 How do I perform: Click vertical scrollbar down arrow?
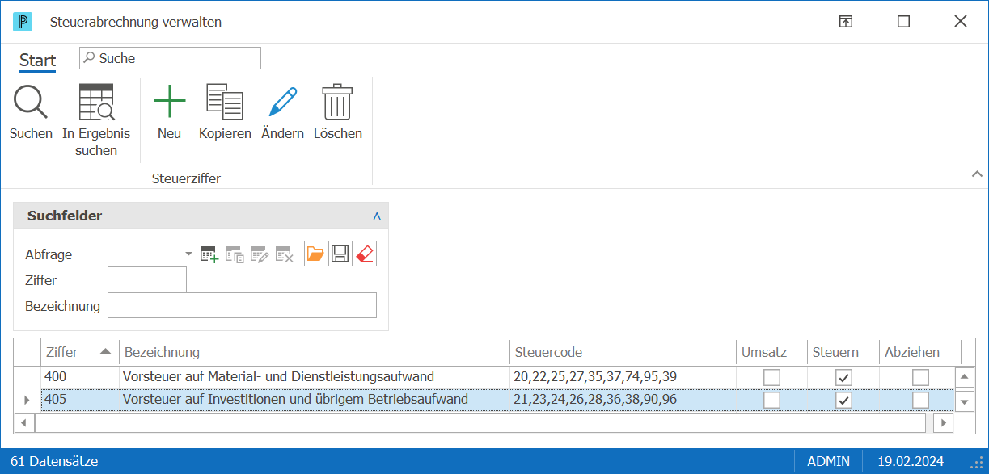tap(964, 401)
